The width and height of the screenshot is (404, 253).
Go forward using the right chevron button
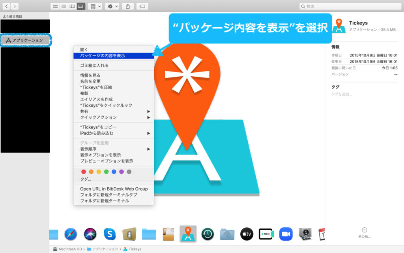click(x=15, y=6)
